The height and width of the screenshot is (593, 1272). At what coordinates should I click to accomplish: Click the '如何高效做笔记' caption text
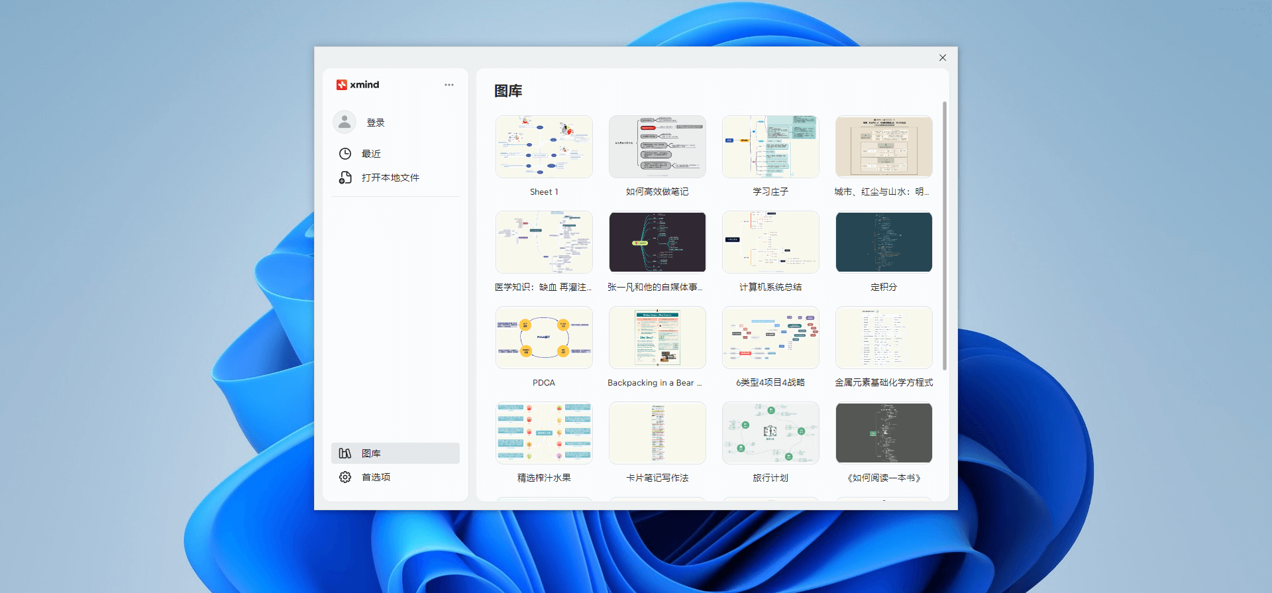click(657, 191)
